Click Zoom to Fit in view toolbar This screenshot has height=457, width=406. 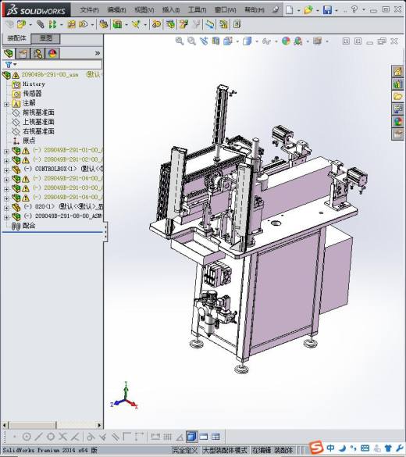click(x=180, y=41)
